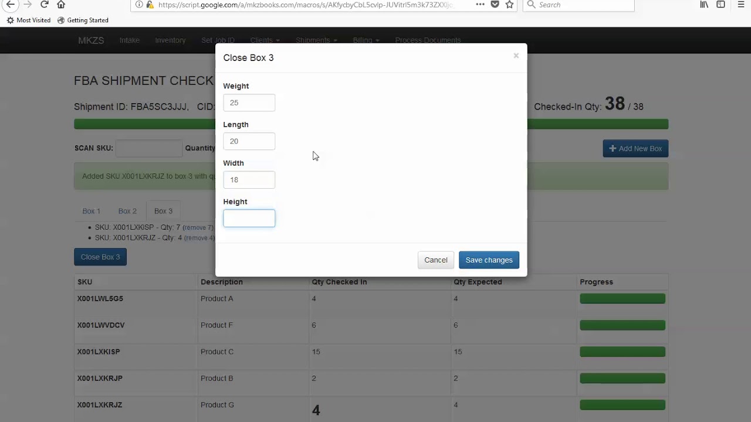Click the Close Box 3 button
Image resolution: width=751 pixels, height=422 pixels.
click(x=100, y=257)
